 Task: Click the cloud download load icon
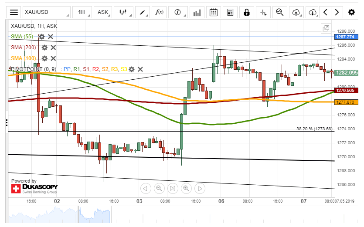click(313, 12)
